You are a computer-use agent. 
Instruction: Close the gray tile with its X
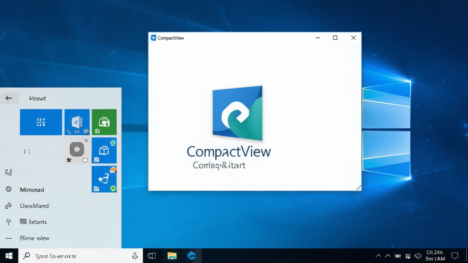click(x=86, y=140)
